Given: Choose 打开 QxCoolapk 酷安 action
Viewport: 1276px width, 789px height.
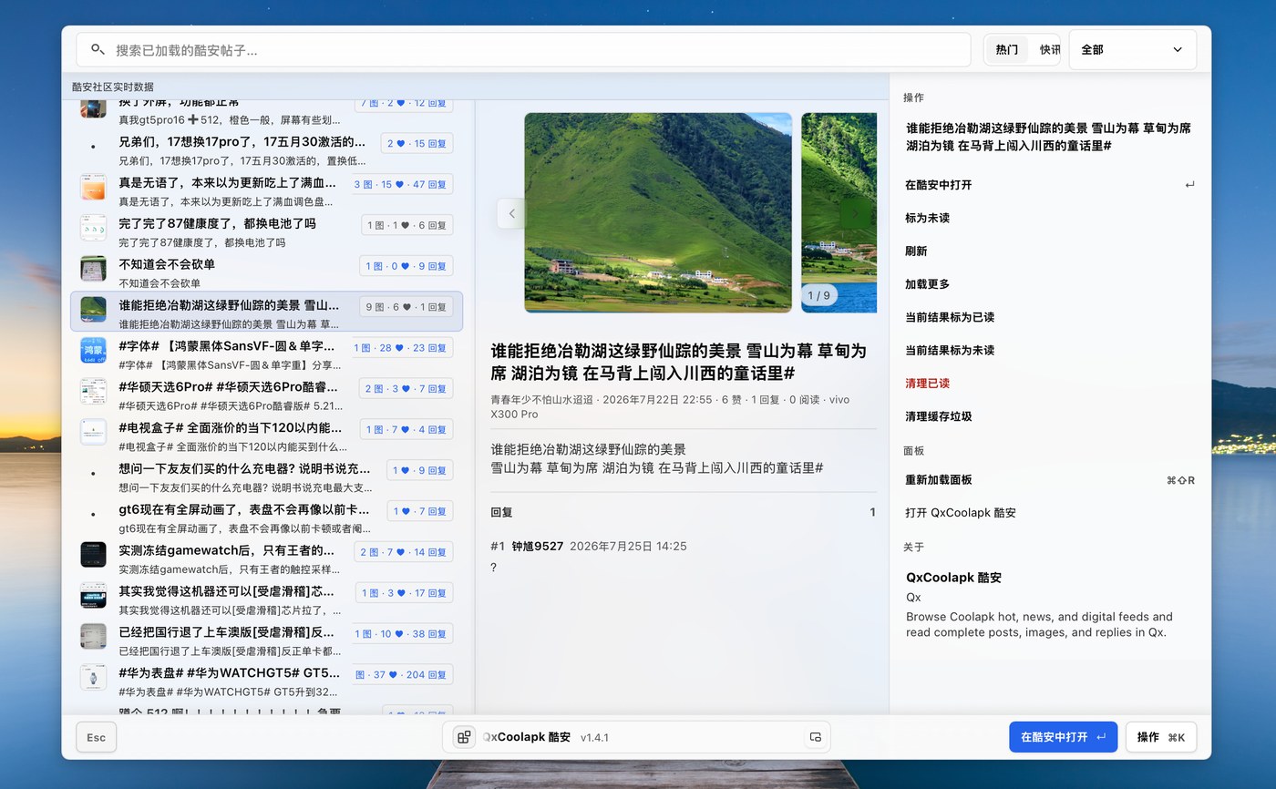Looking at the screenshot, I should coord(1049,513).
